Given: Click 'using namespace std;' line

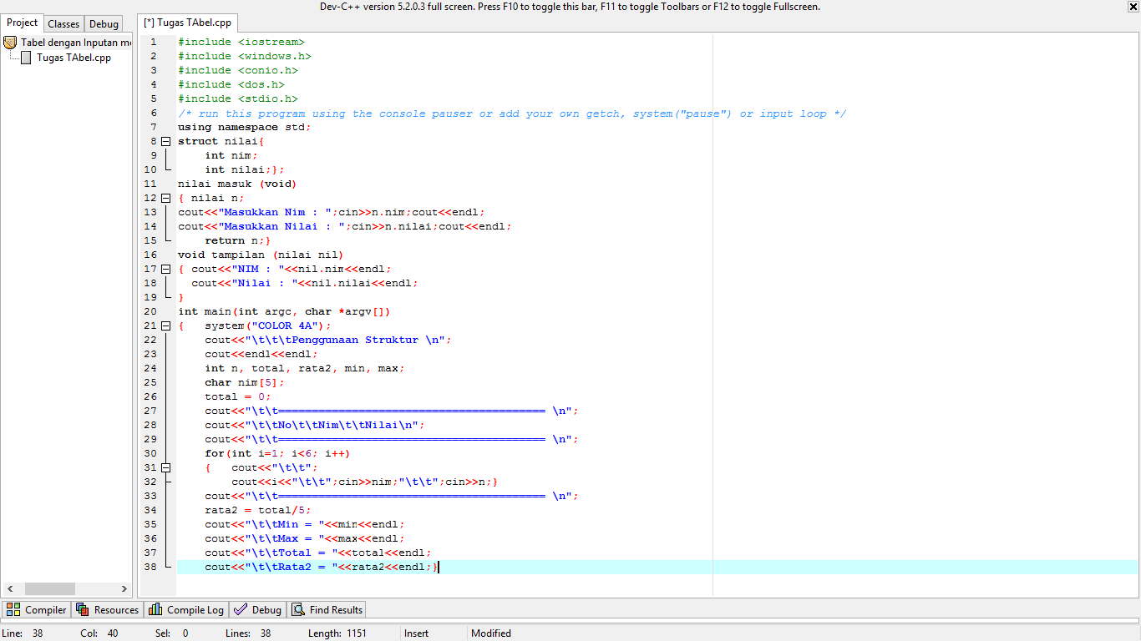Looking at the screenshot, I should (x=245, y=127).
